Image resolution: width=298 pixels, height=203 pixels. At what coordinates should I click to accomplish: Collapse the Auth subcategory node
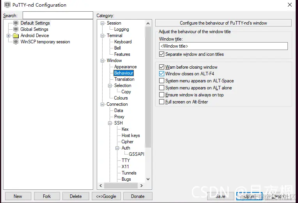coord(117,148)
